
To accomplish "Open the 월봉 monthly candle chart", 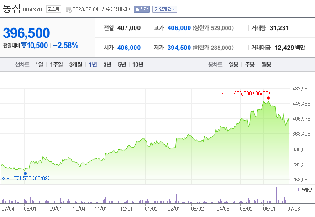I will (267, 64).
